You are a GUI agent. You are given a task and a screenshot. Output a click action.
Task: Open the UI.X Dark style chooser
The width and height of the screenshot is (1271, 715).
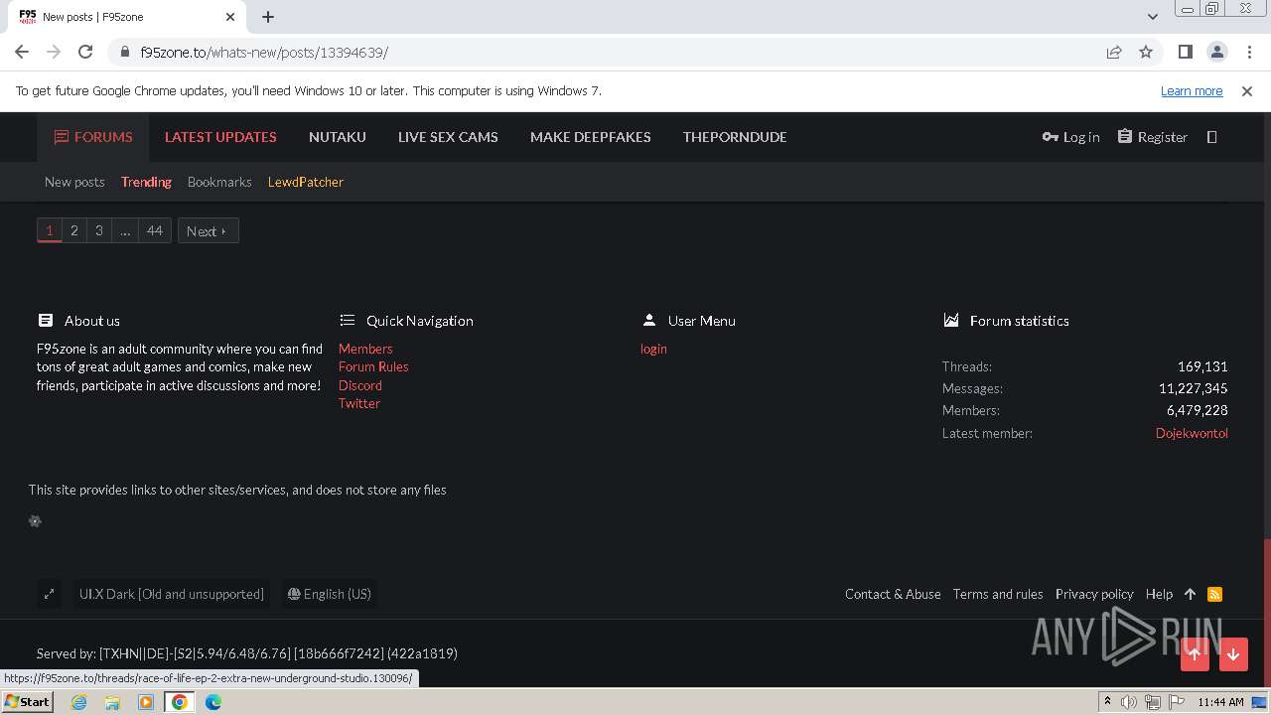[x=171, y=594]
